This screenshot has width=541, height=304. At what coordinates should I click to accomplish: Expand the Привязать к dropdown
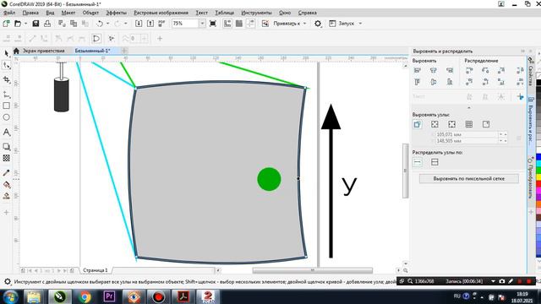pos(304,24)
